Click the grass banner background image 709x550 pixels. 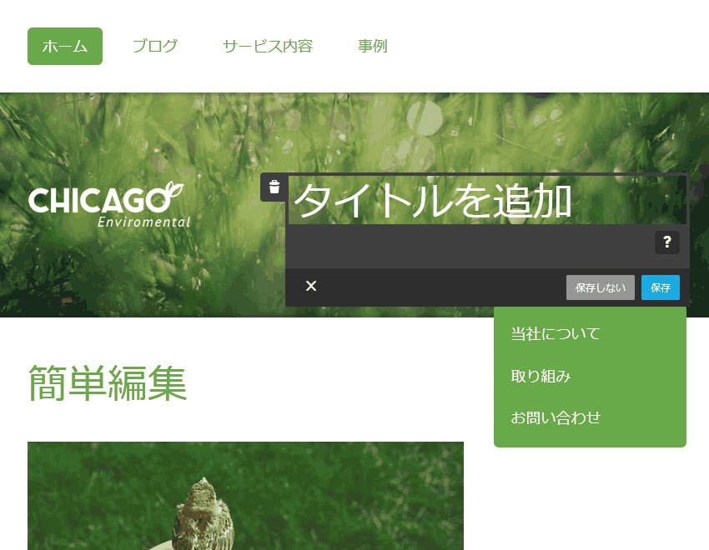[x=125, y=133]
